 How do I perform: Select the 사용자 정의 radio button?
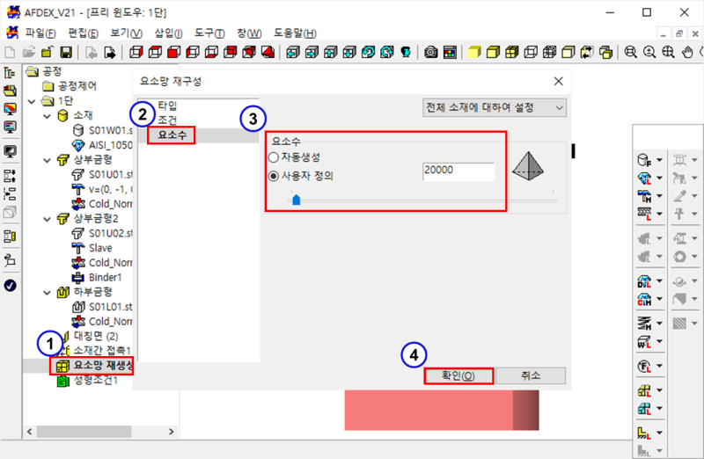(274, 175)
